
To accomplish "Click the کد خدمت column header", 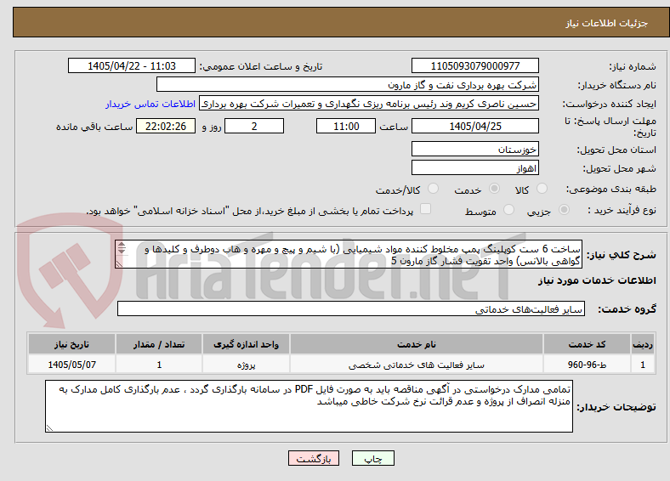I will [588, 344].
